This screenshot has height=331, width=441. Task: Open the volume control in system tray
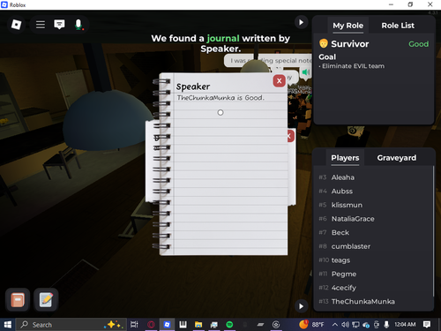tap(345, 325)
